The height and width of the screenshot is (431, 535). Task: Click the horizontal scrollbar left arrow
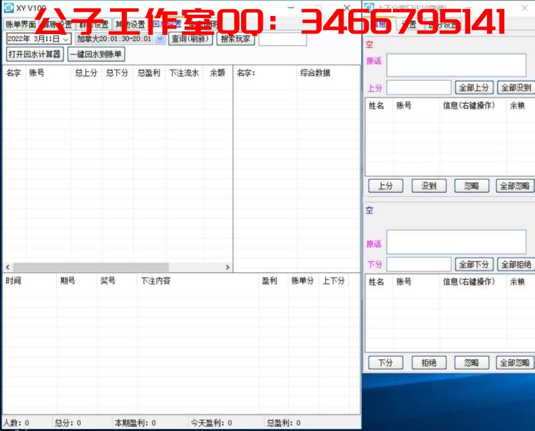(x=8, y=267)
